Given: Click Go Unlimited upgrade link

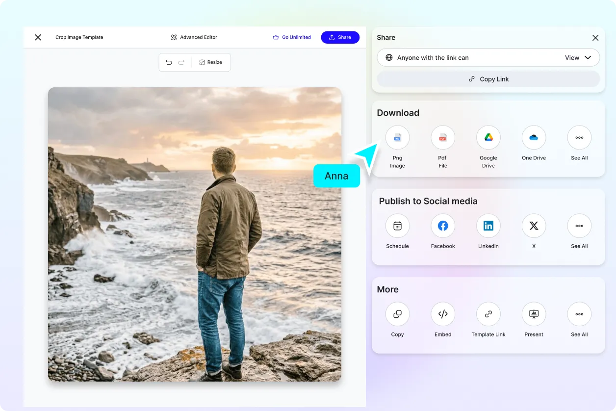Looking at the screenshot, I should pos(292,37).
